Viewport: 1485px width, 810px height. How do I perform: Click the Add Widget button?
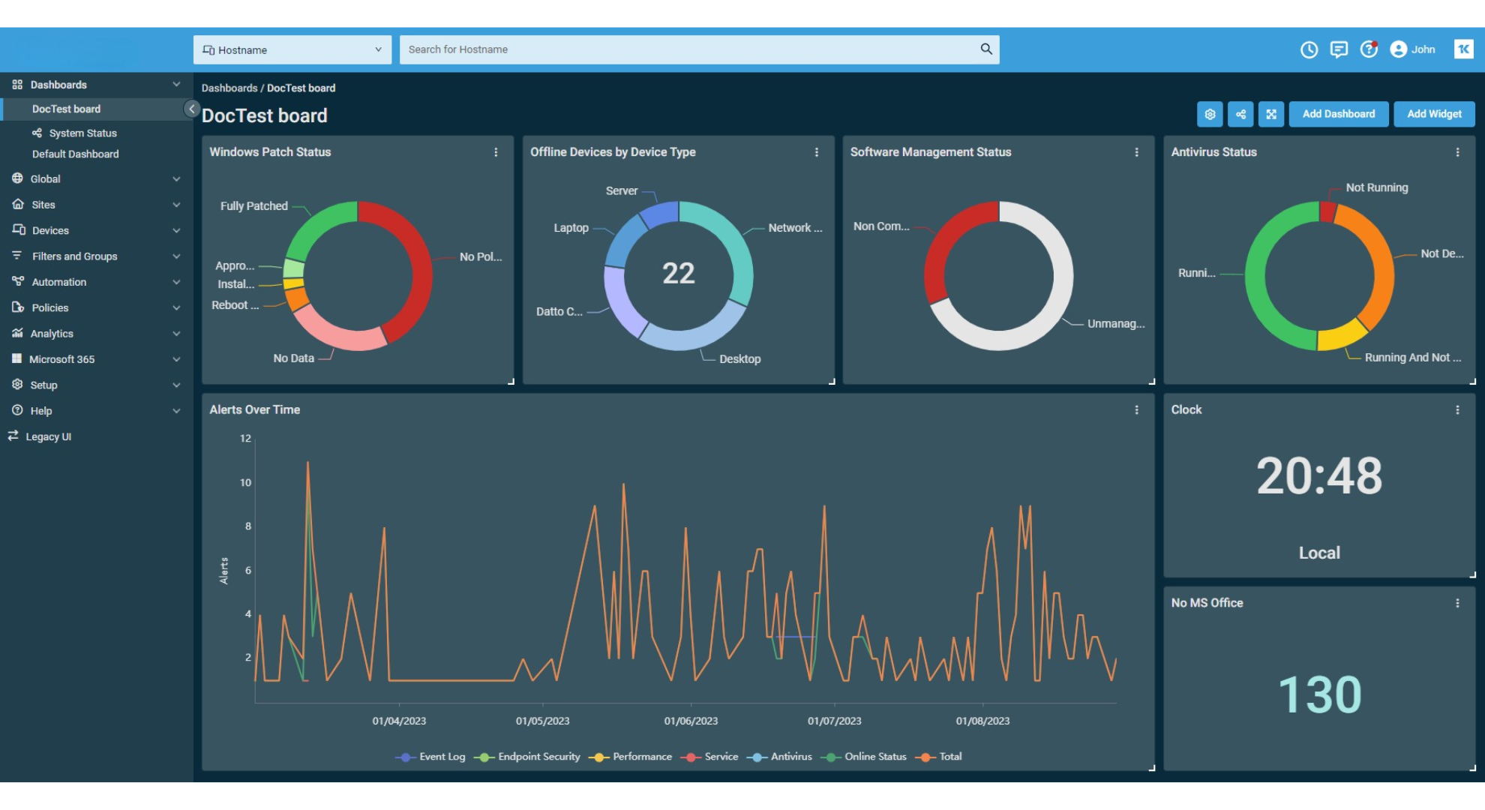click(1433, 114)
